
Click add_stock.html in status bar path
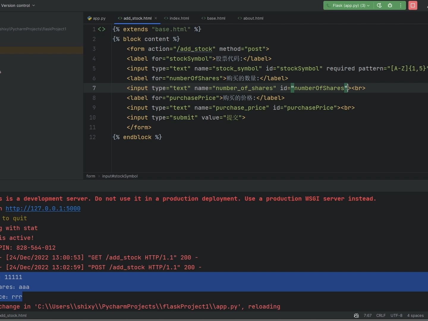point(13,315)
